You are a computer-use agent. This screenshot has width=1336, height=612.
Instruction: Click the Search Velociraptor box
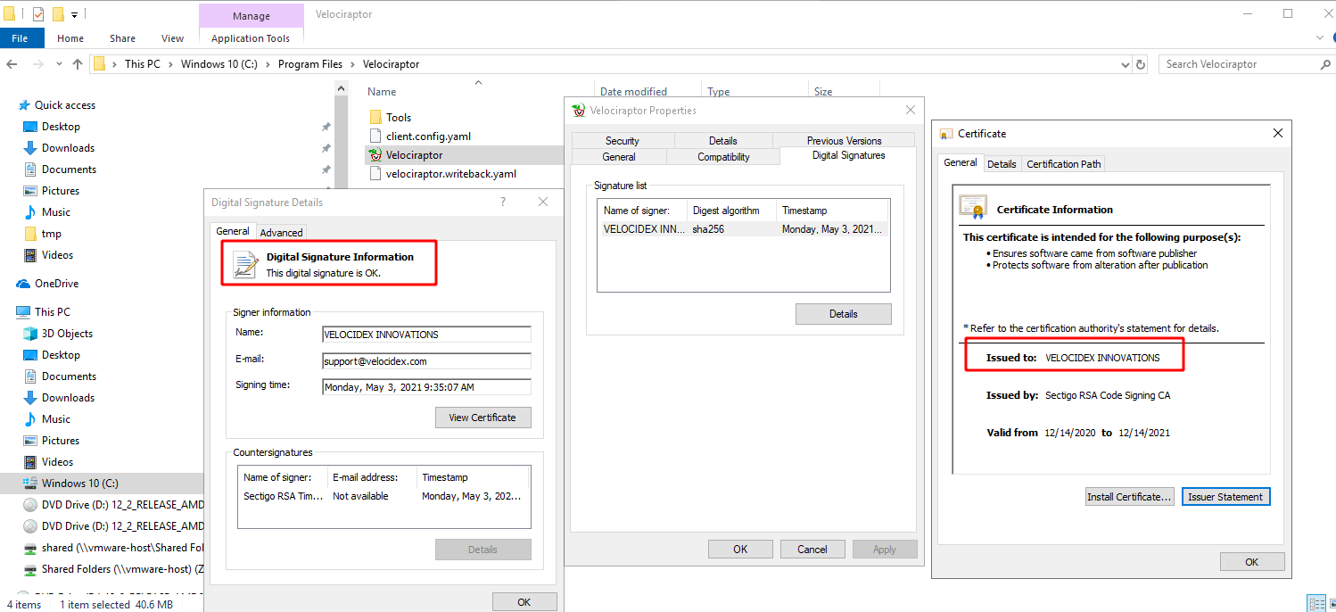(1240, 64)
